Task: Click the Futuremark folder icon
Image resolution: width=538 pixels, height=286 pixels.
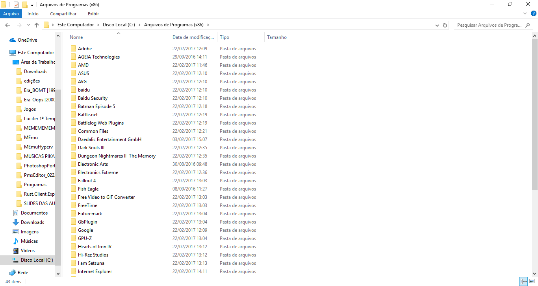Action: [x=73, y=214]
